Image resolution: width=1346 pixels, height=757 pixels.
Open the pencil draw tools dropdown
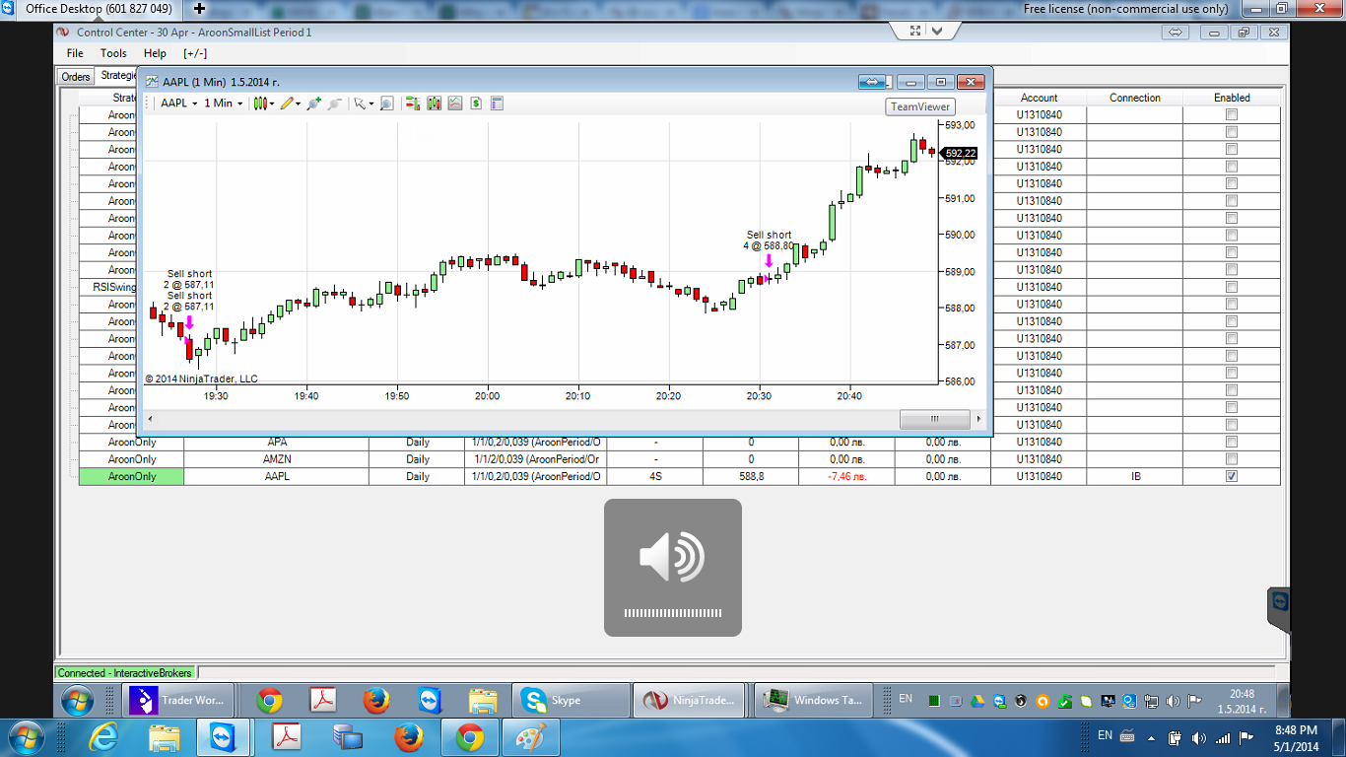[291, 103]
